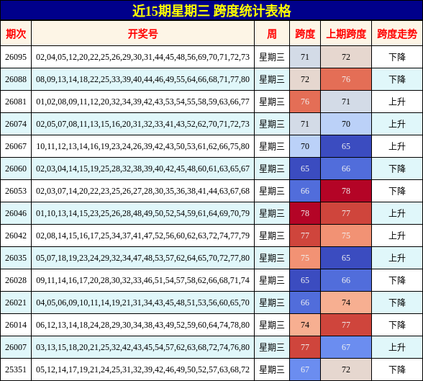Click 下降 trend in row 26053
The image size is (423, 381).
[397, 191]
